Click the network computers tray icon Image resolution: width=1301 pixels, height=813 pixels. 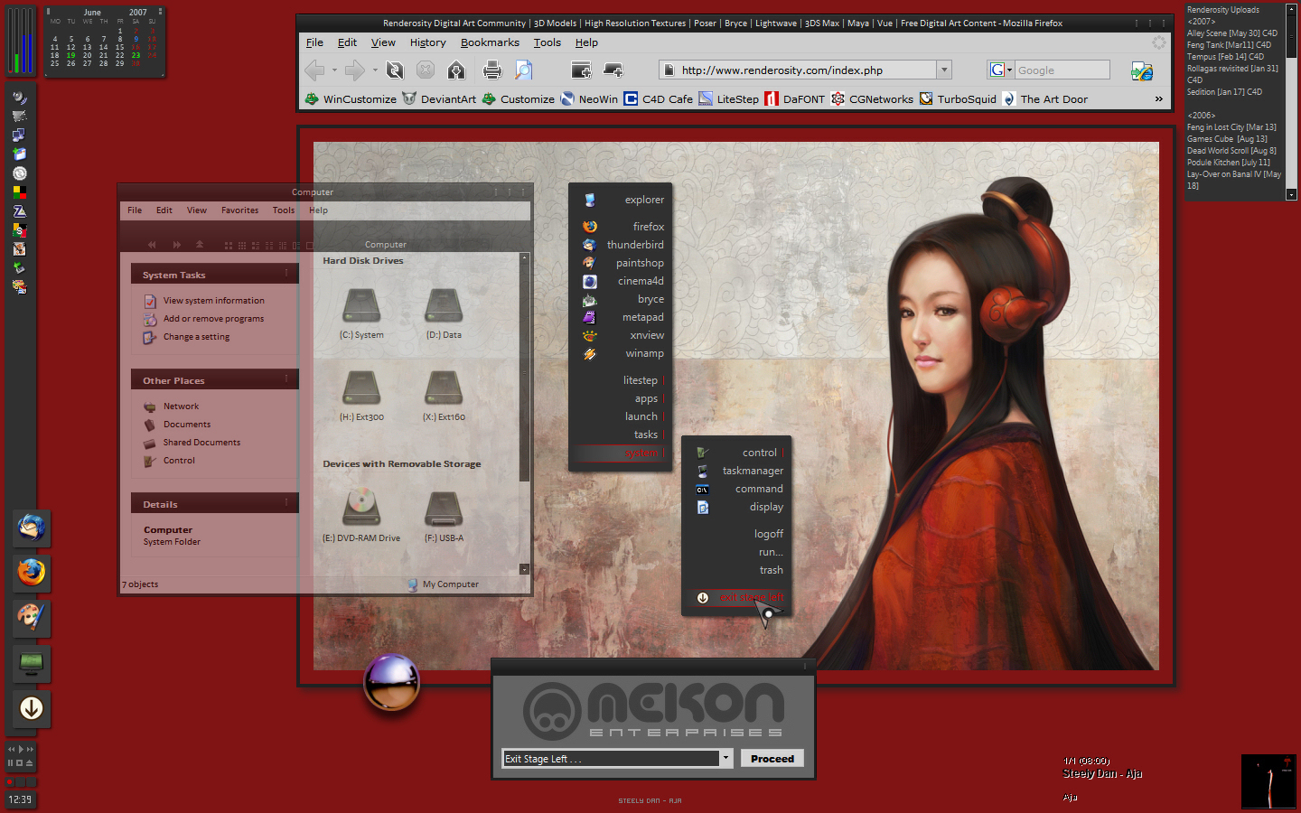coord(19,135)
